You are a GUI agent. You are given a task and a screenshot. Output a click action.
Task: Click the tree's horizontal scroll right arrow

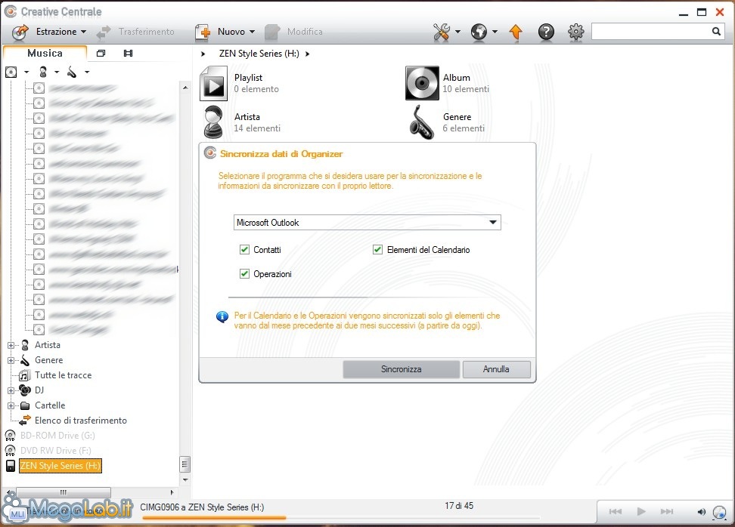coord(172,492)
